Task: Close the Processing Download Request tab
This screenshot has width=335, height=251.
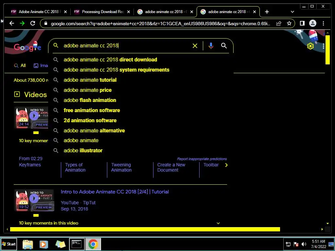Action: point(128,12)
